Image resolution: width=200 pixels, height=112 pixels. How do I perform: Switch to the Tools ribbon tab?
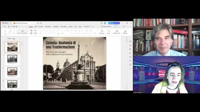[x=80, y=26]
